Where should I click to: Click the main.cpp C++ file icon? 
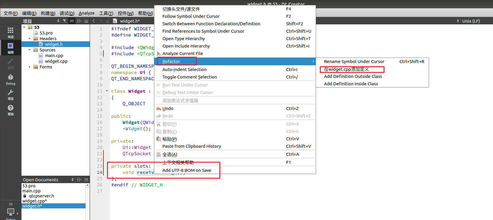(x=41, y=56)
